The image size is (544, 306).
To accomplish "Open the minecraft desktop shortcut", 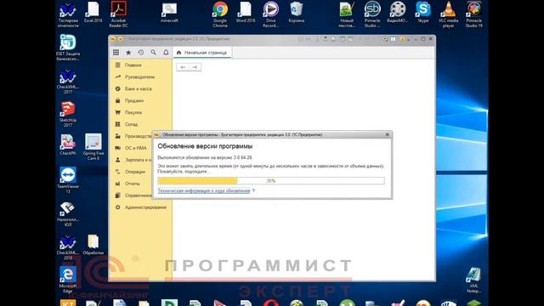I will pyautogui.click(x=169, y=12).
